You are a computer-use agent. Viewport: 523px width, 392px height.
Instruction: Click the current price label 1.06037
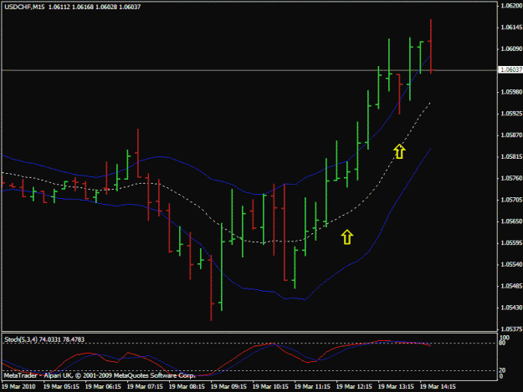[511, 69]
